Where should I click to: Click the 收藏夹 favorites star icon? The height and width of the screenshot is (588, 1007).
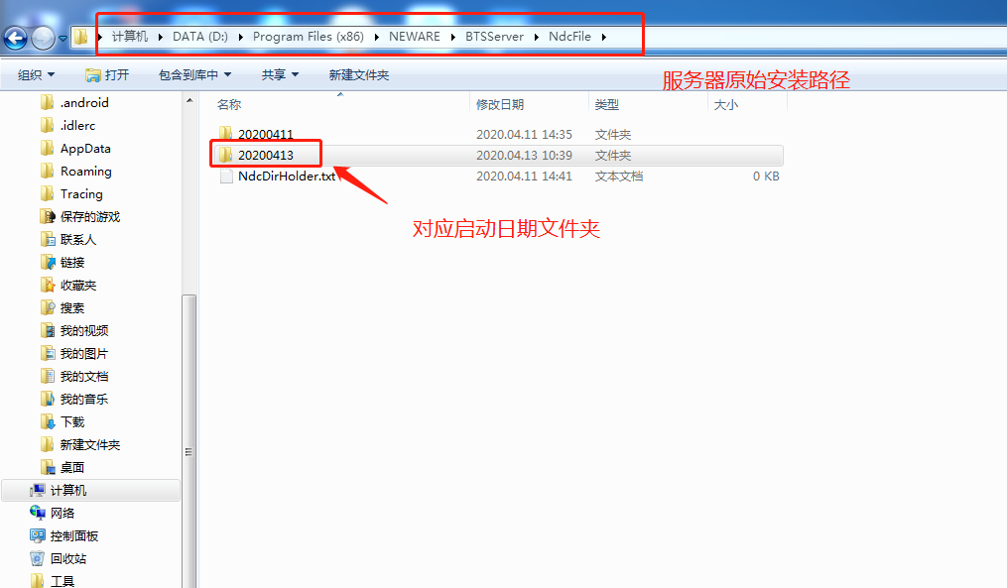click(47, 285)
